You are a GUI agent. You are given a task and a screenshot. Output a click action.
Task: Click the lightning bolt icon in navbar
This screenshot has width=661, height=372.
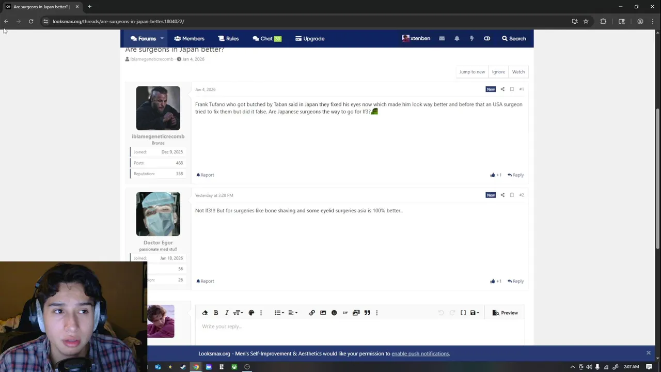tap(471, 39)
